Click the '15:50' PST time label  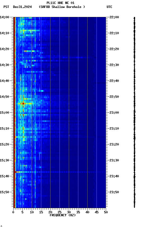click(4, 192)
